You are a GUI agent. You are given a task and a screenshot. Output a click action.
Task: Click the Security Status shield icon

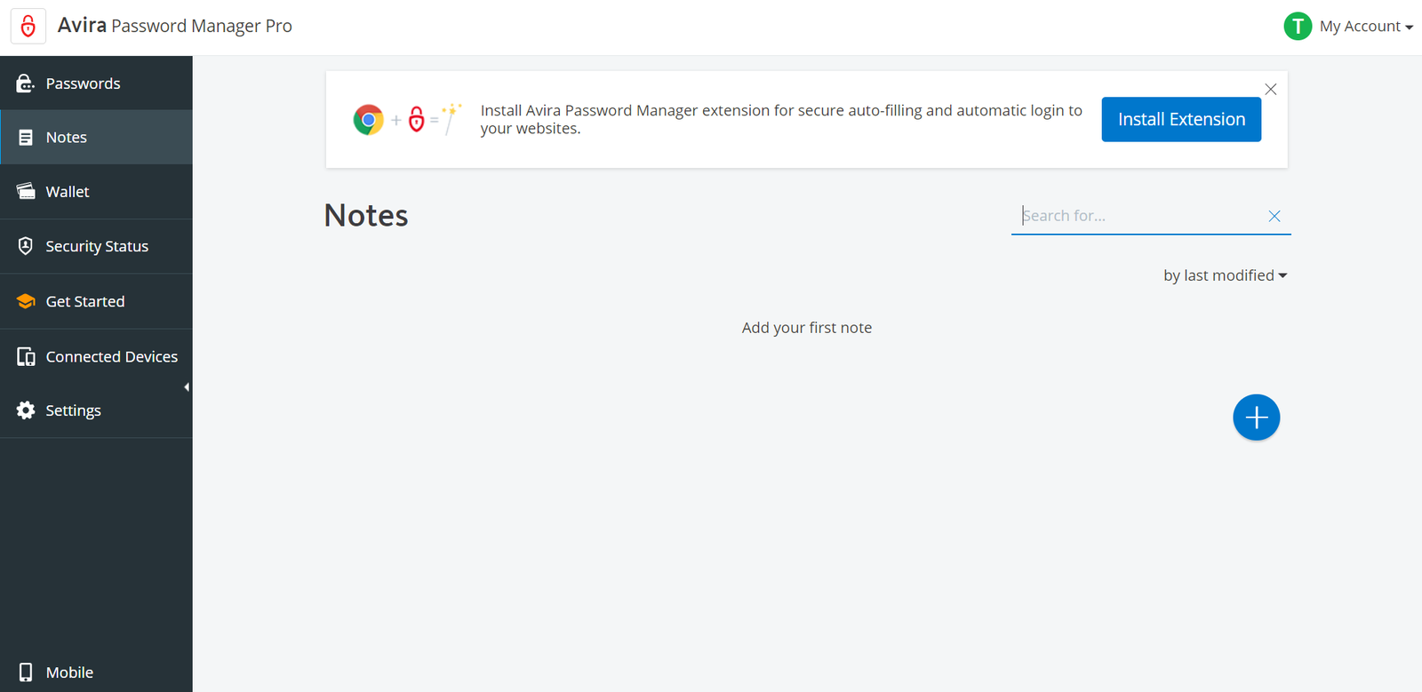coord(26,246)
